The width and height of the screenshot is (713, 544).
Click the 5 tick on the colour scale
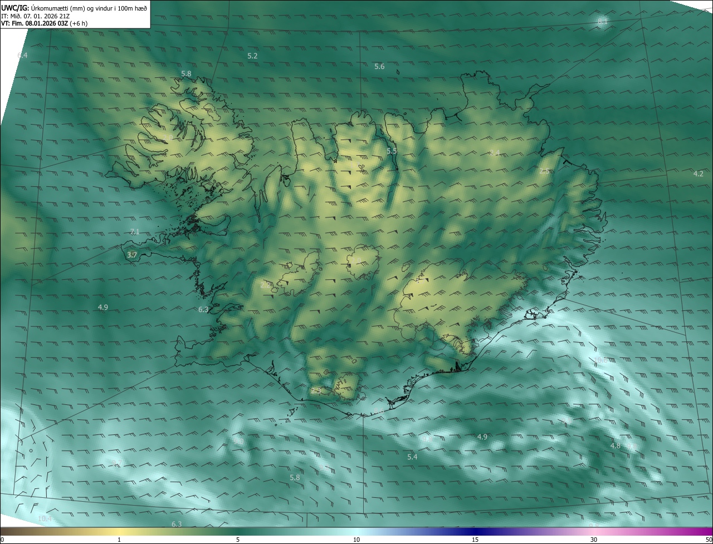click(238, 540)
